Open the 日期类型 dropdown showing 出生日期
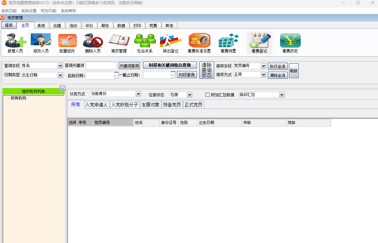The height and width of the screenshot is (243, 378). click(x=60, y=75)
